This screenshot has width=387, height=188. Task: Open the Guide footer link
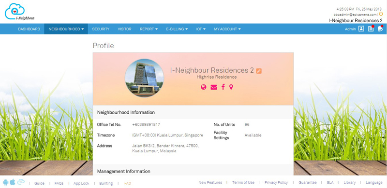pos(39,183)
